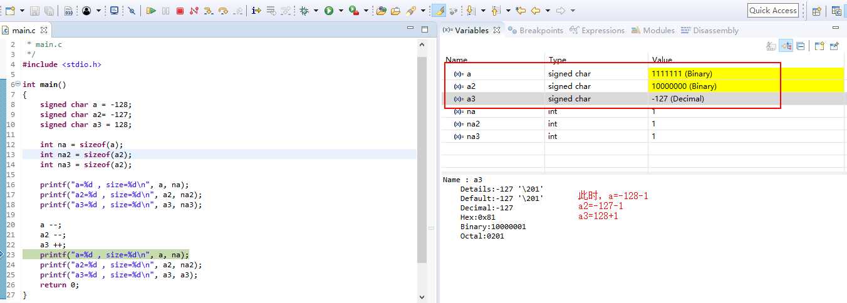Click the Run External Tools icon
Screen dimensions: 847x303
pyautogui.click(x=353, y=11)
